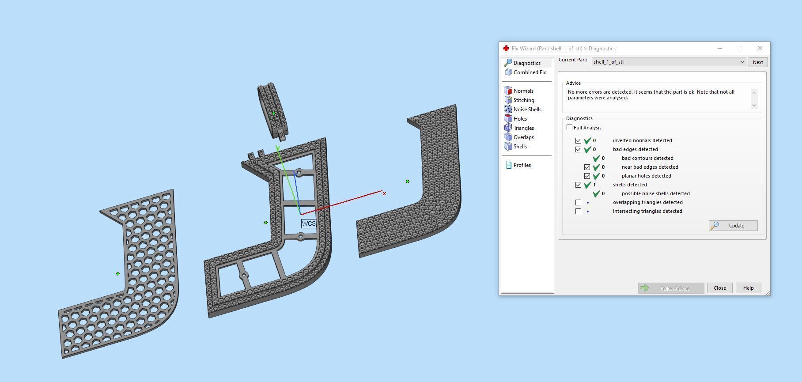Open the Current Part dropdown
The height and width of the screenshot is (382, 802).
coord(669,62)
